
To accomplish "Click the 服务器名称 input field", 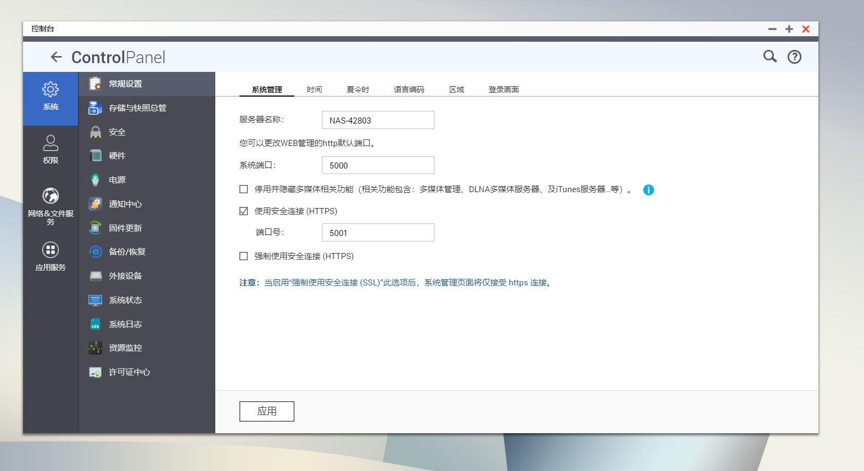I will coord(378,120).
